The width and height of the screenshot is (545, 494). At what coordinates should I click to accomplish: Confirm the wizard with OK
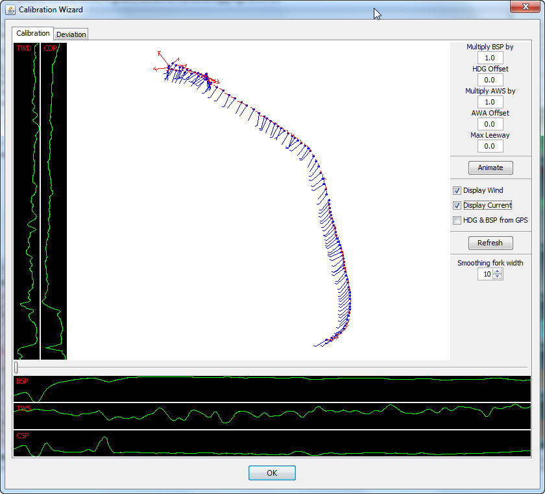[x=272, y=473]
